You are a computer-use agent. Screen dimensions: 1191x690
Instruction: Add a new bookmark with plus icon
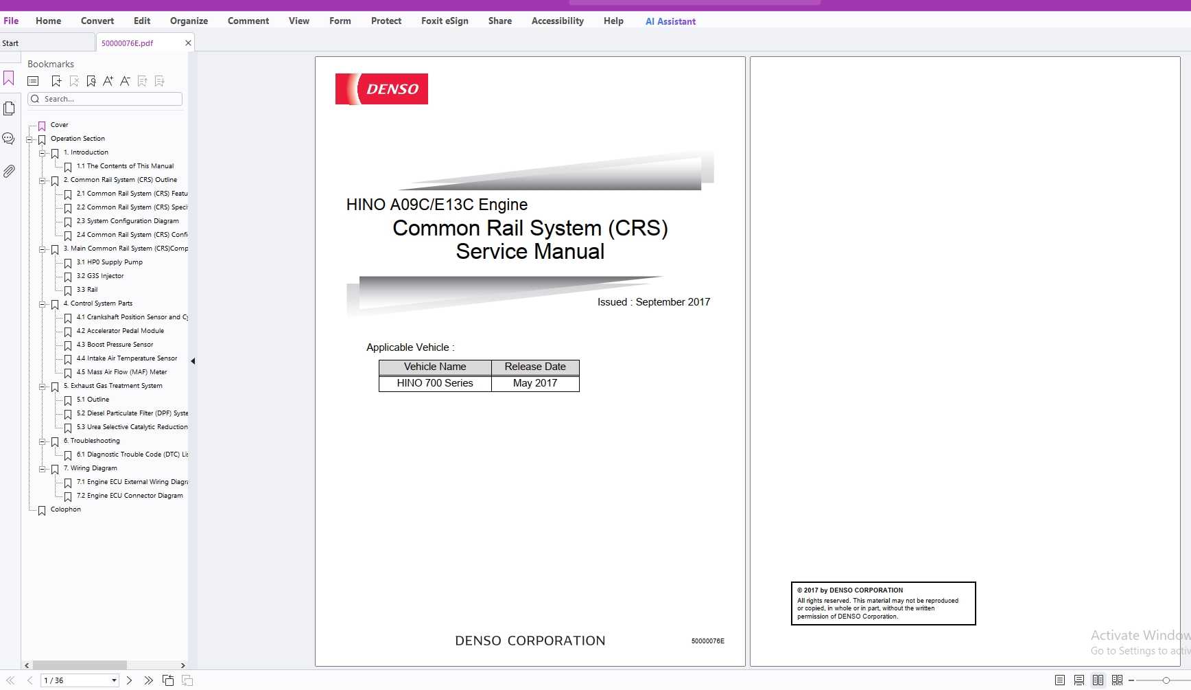point(56,81)
